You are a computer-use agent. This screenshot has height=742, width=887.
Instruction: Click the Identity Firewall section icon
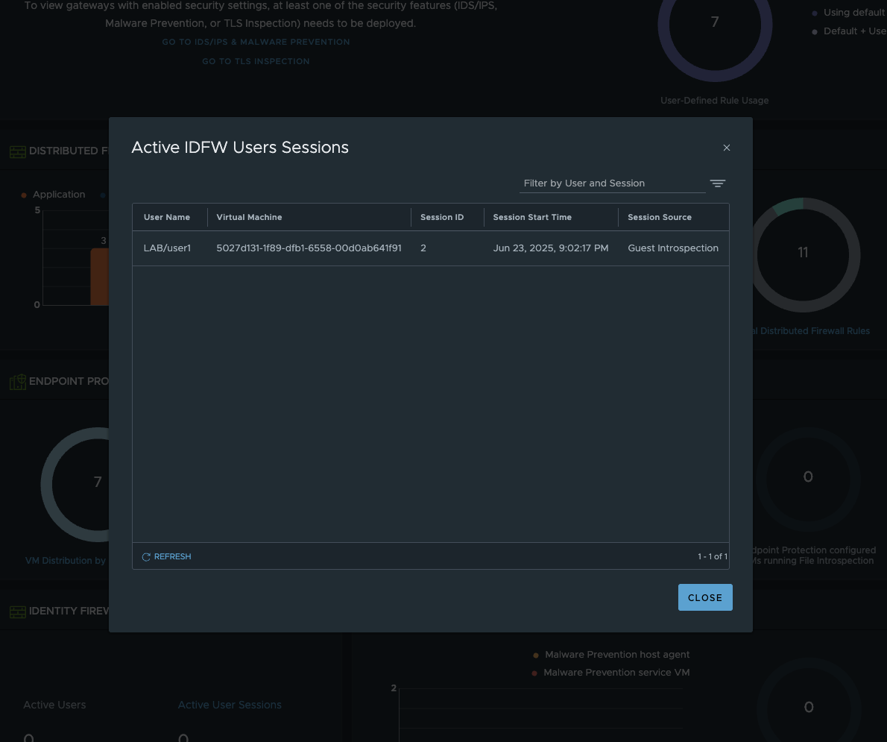18,611
